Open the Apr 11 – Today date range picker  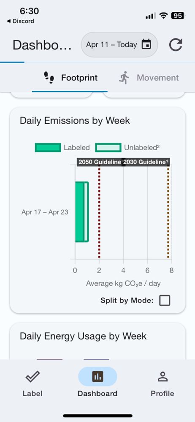click(119, 45)
